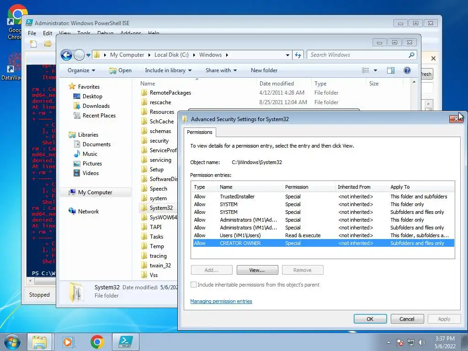468x351 pixels.
Task: Open the address bar history dropdown
Action: 287,55
